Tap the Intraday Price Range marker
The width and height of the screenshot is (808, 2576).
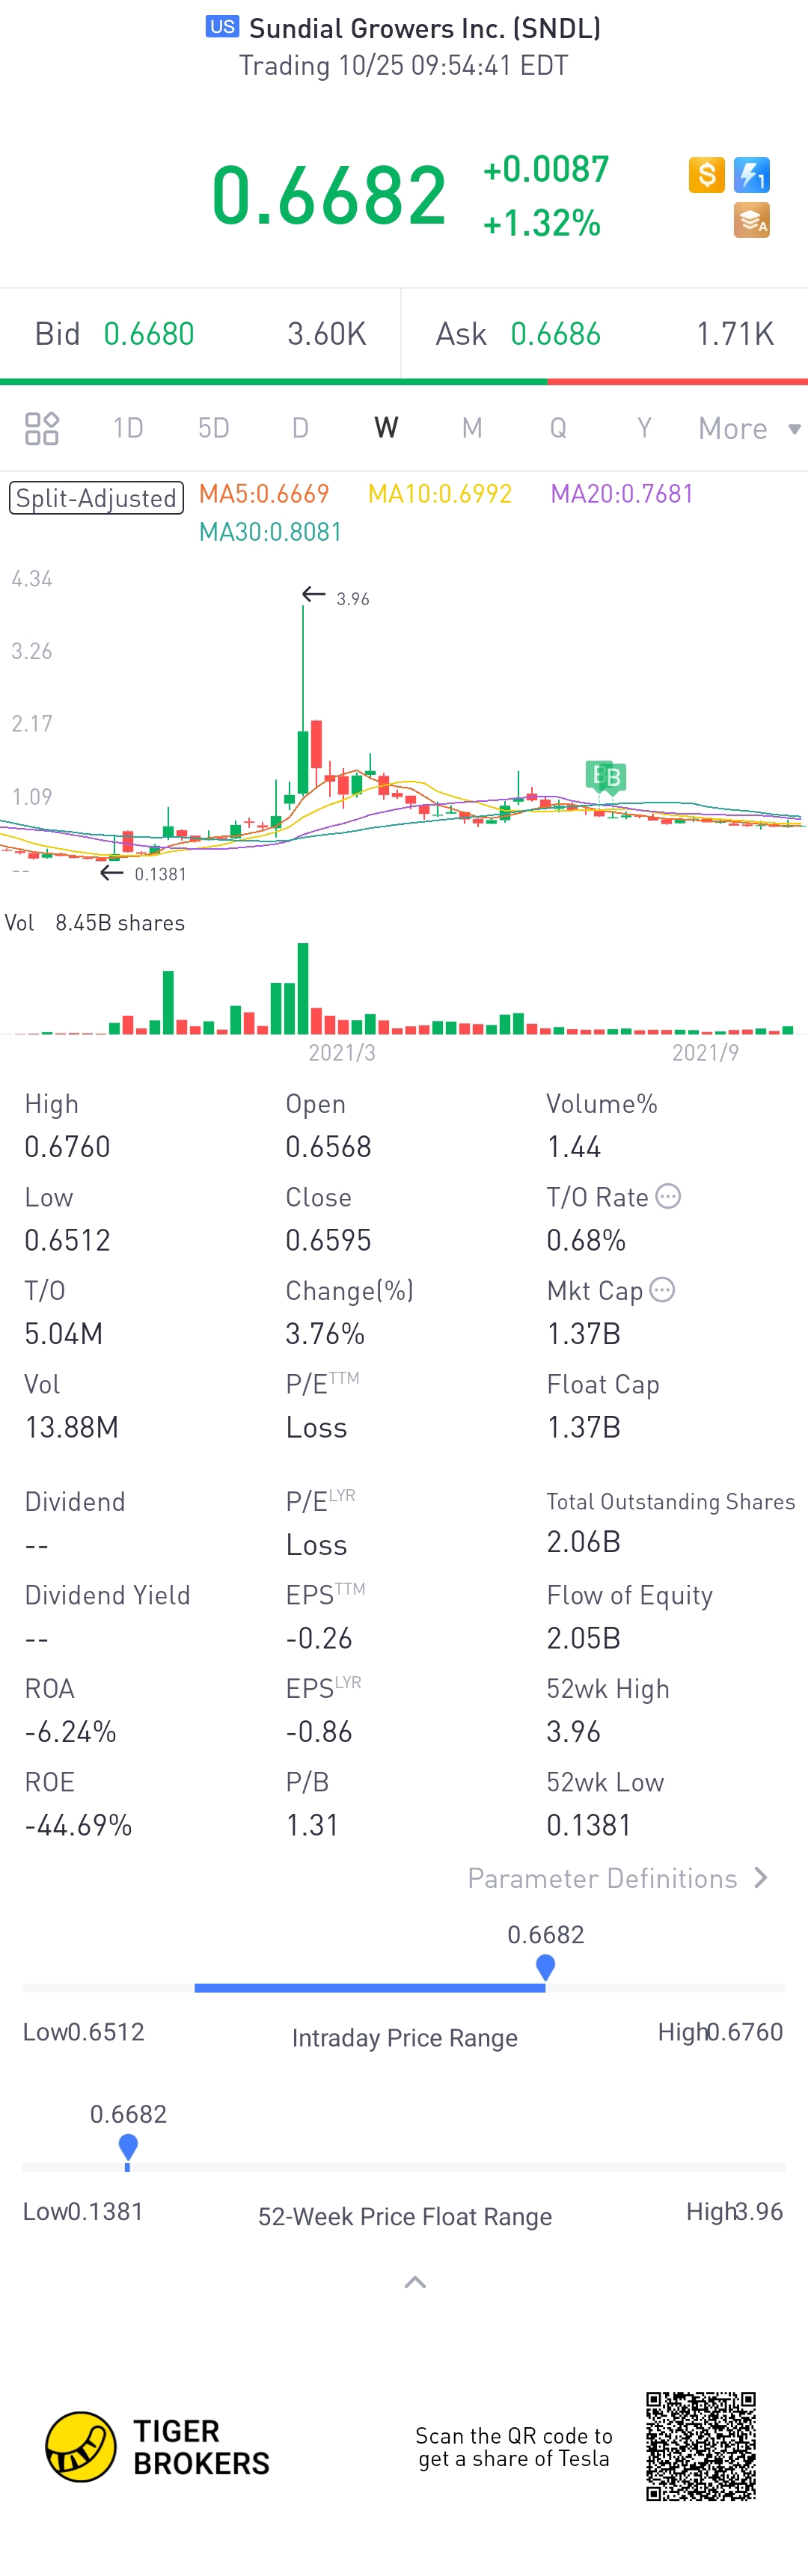tap(545, 1967)
